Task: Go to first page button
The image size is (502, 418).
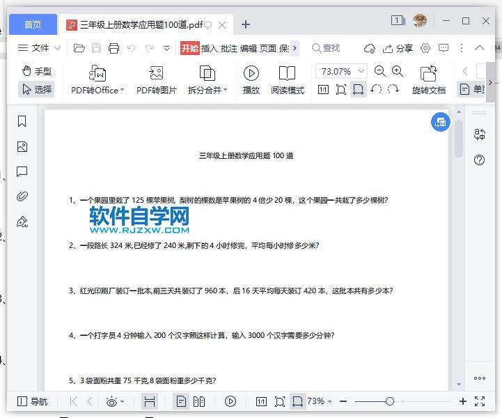Action: [73, 401]
